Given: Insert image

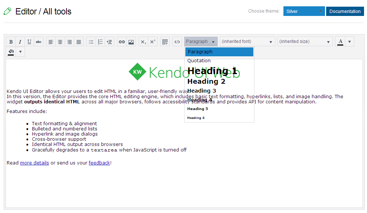Looking at the screenshot, I should point(131,42).
